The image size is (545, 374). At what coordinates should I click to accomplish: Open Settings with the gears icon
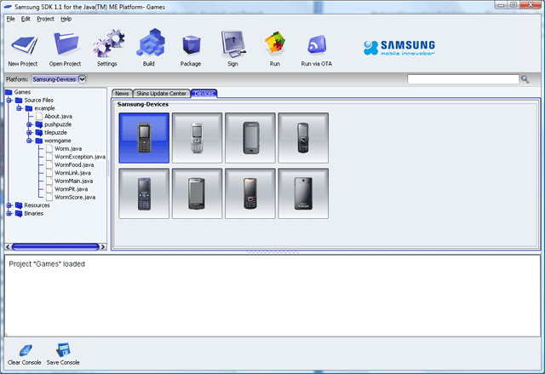107,44
